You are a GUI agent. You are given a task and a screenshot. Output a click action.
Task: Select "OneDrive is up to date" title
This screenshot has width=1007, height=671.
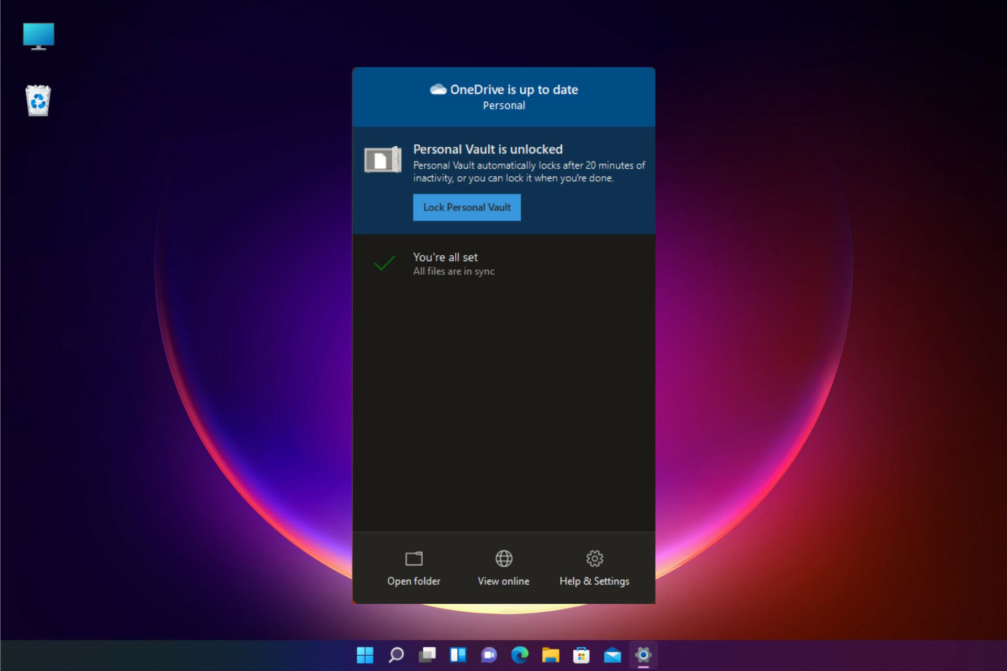[514, 90]
